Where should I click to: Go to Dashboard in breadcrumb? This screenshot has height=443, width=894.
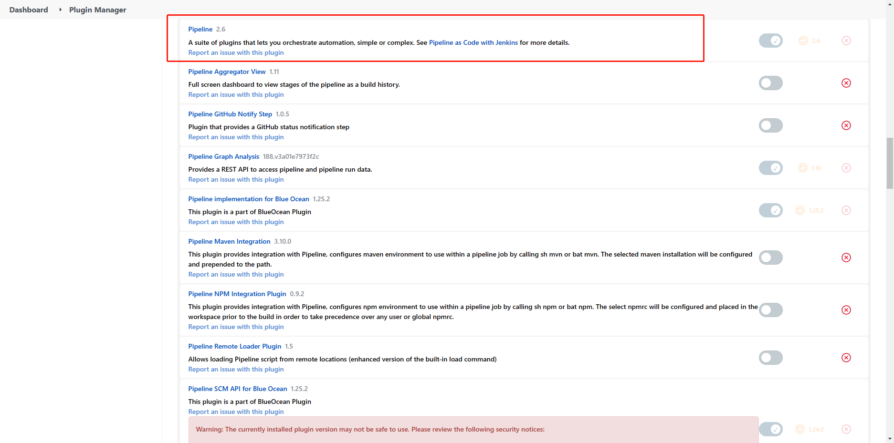coord(29,10)
